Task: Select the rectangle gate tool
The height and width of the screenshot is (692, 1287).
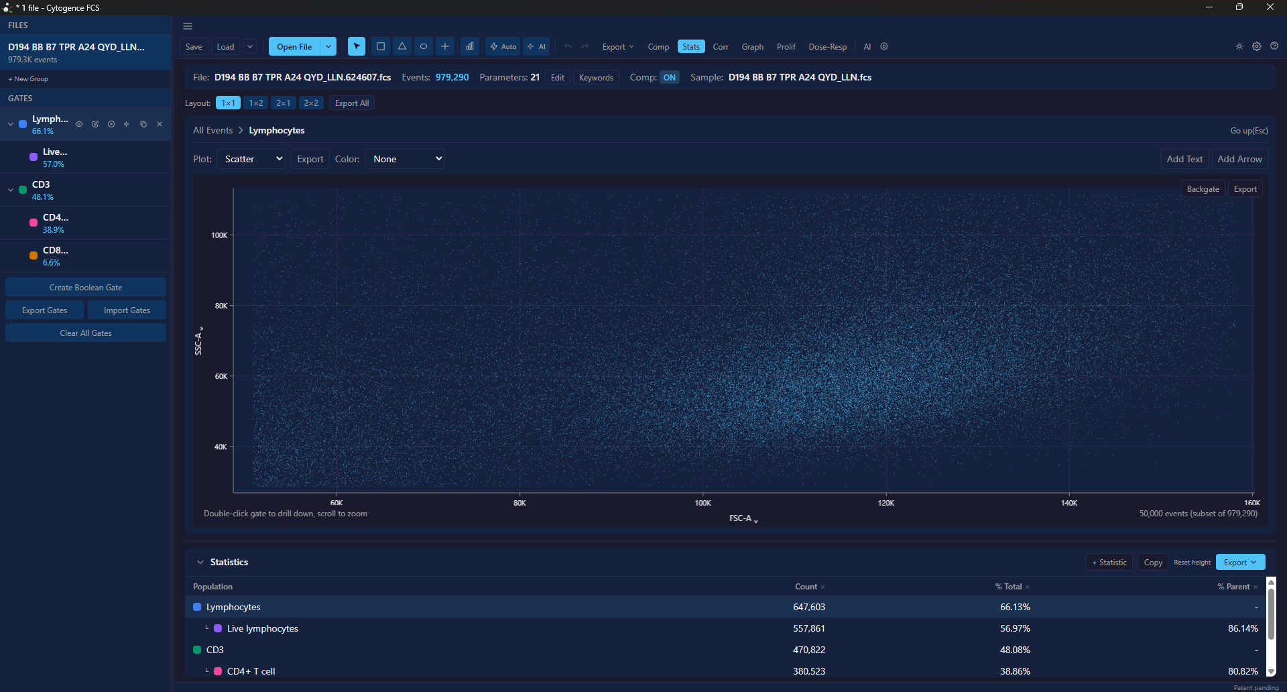Action: tap(381, 46)
